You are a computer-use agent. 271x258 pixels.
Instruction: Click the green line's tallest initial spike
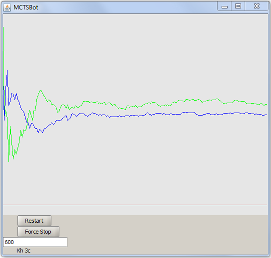pos(3,27)
